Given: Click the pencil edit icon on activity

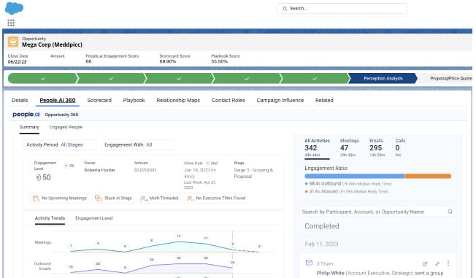Looking at the screenshot, I should tap(437, 263).
